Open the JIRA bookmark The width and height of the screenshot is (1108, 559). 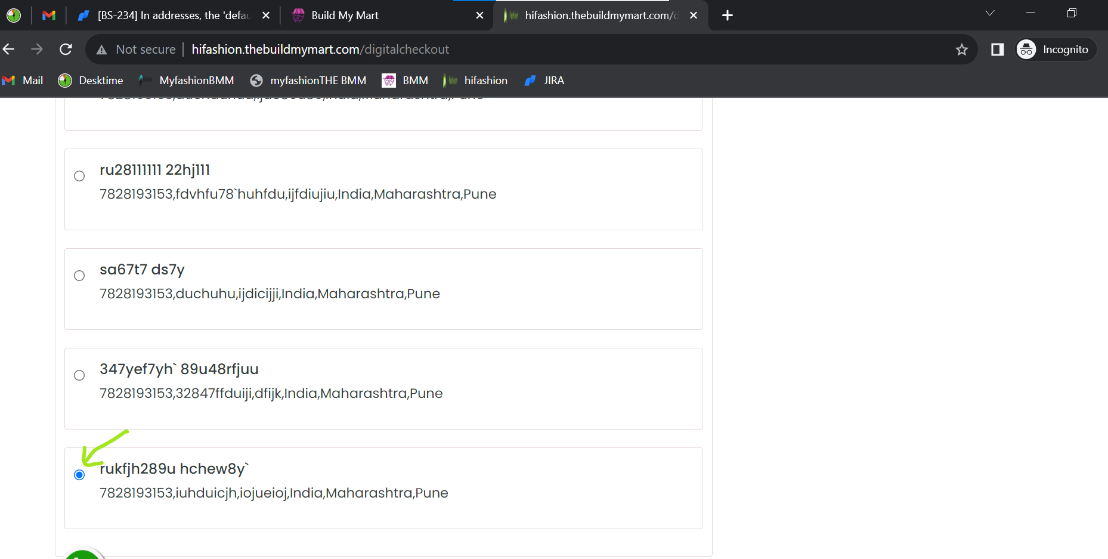(x=544, y=81)
